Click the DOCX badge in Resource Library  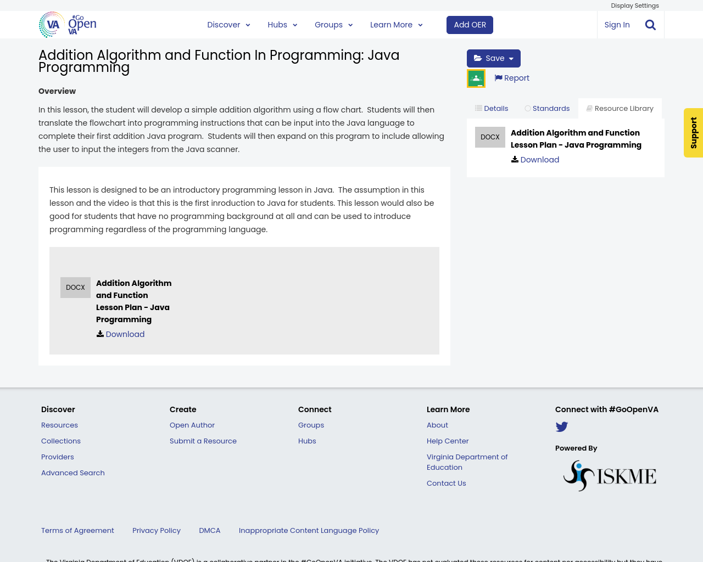point(490,137)
